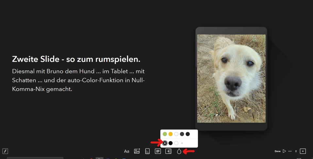
Task: Open the text style Aa tool
Action: pos(126,152)
